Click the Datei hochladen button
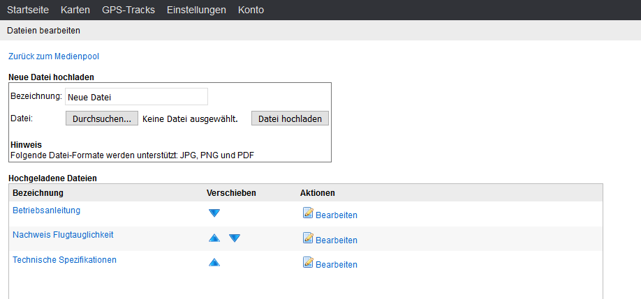The width and height of the screenshot is (641, 299). coord(290,118)
